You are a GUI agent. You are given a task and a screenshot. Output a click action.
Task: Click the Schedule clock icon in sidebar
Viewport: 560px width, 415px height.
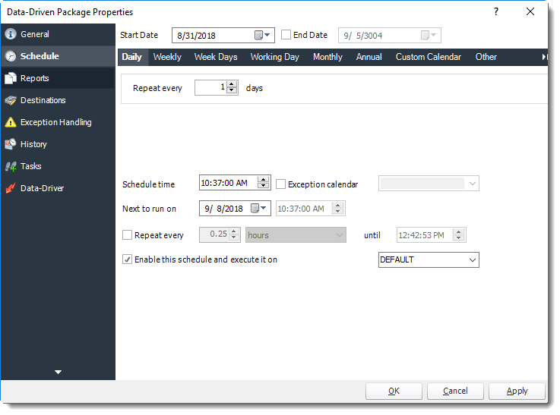pos(11,56)
